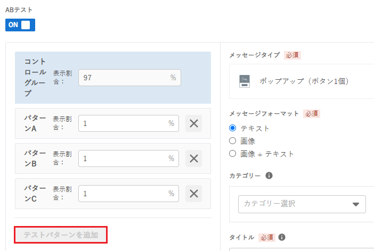Click the パターンA percentage input

(128, 123)
